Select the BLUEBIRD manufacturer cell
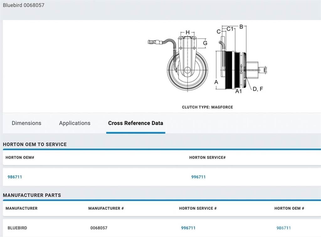Screen dimensions: 321x237 tap(17, 228)
